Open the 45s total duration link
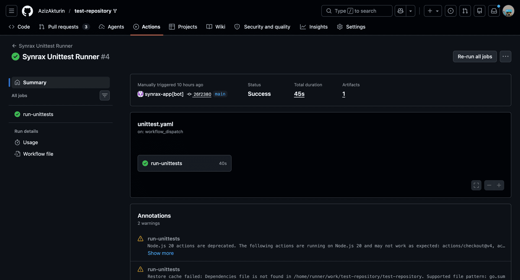This screenshot has width=520, height=280. pos(299,94)
